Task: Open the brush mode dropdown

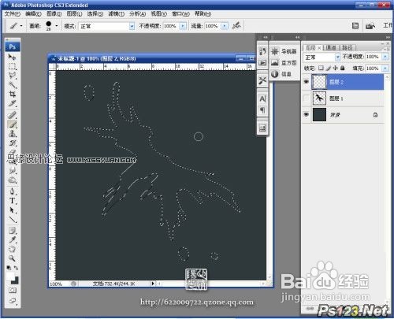Action: (106, 26)
